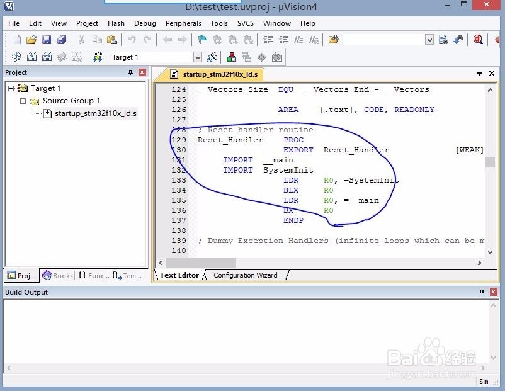The image size is (505, 391).
Task: Copy selection with the Copy icon
Action: point(96,40)
